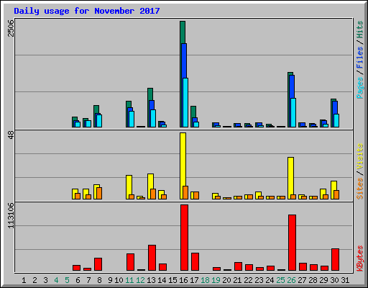Click the red KBytes bar for day 30
This screenshot has height=288, width=368.
coord(336,260)
